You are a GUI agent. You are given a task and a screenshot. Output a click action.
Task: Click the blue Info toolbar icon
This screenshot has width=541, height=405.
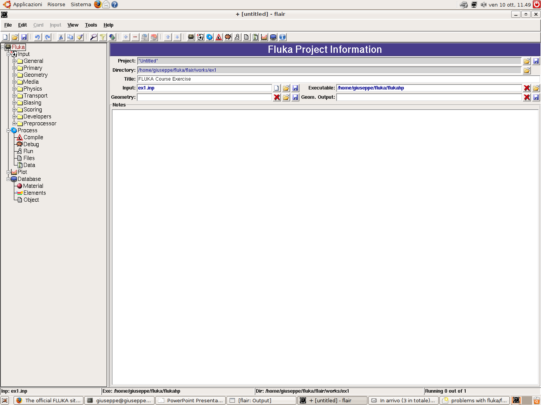282,37
